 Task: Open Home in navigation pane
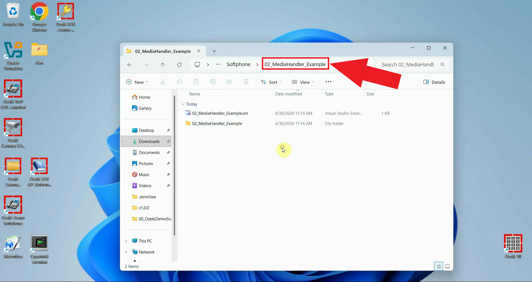(x=141, y=97)
